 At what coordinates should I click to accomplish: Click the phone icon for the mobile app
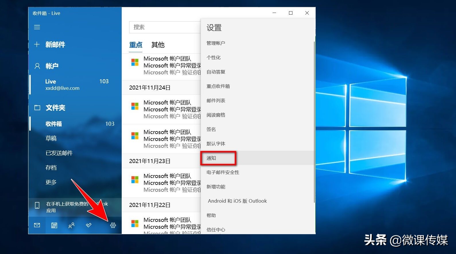pyautogui.click(x=37, y=205)
